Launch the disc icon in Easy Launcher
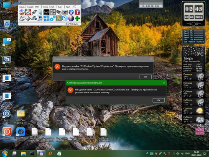 pyautogui.click(x=22, y=12)
